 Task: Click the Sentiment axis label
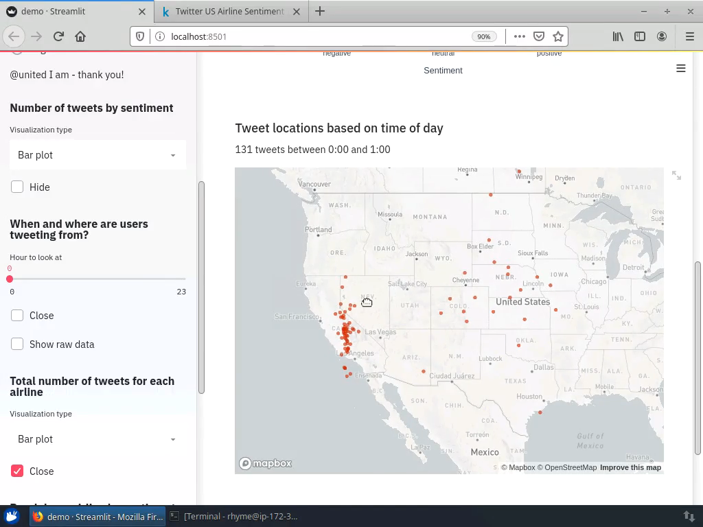[x=443, y=71]
